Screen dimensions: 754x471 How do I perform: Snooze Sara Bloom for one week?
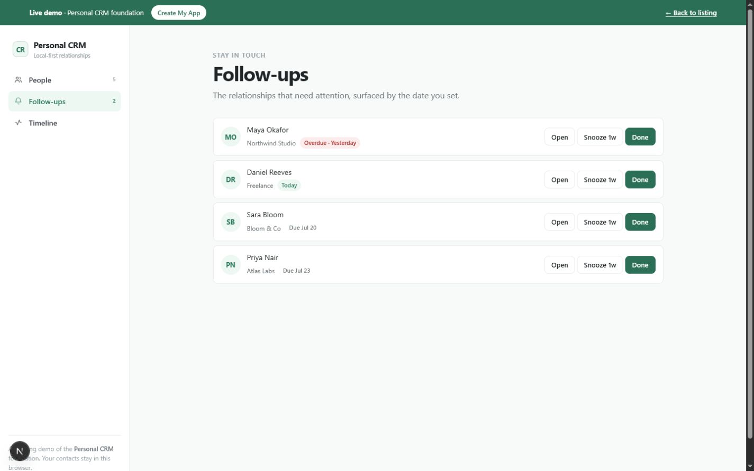coord(599,222)
